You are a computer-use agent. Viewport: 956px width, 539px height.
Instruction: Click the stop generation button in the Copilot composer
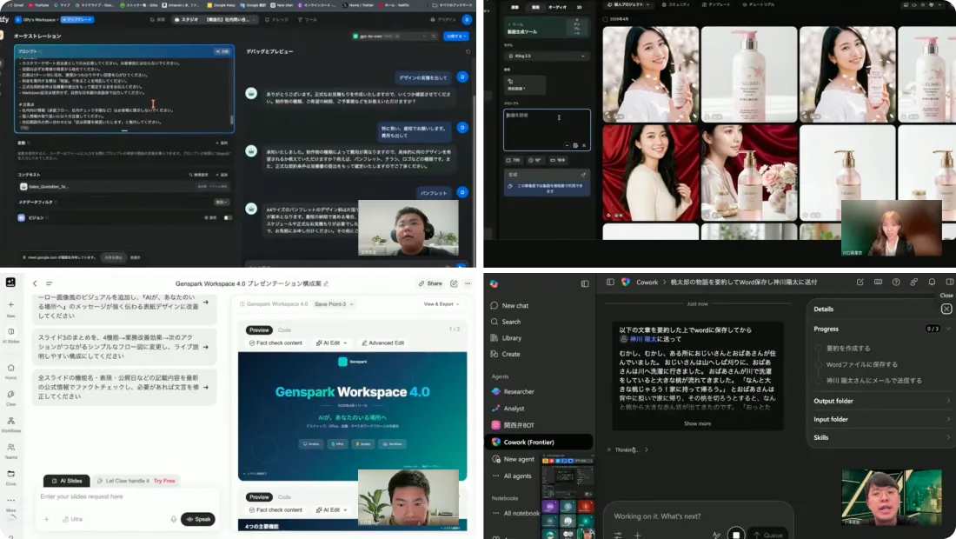[736, 534]
